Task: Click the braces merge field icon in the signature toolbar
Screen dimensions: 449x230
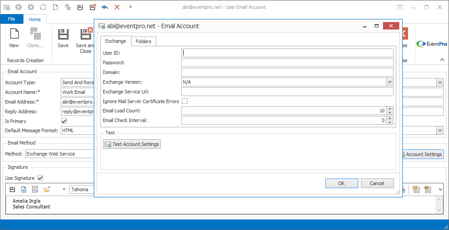Action: coord(416,189)
